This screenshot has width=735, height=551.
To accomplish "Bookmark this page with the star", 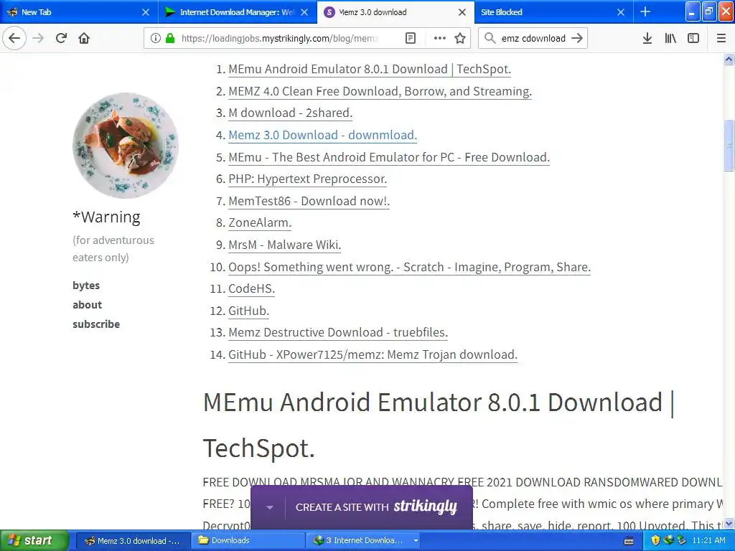I will pyautogui.click(x=460, y=38).
